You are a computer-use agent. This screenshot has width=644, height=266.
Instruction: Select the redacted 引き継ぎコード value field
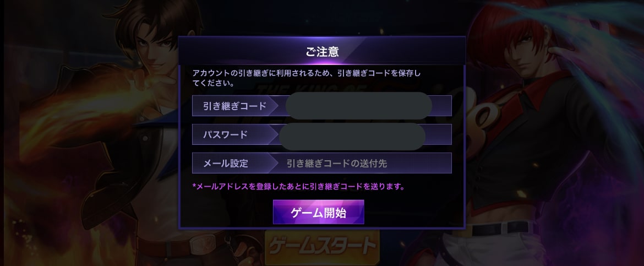click(358, 106)
